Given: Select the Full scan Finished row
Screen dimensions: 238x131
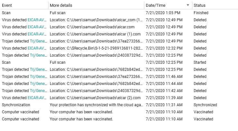Looking at the screenshot, I should click(119, 13).
